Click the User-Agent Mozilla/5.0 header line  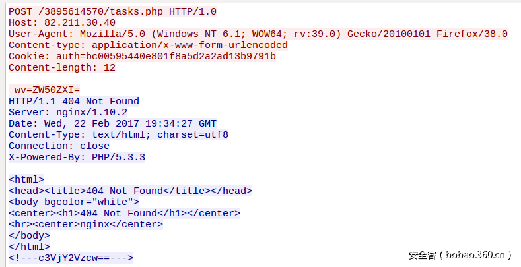[258, 34]
